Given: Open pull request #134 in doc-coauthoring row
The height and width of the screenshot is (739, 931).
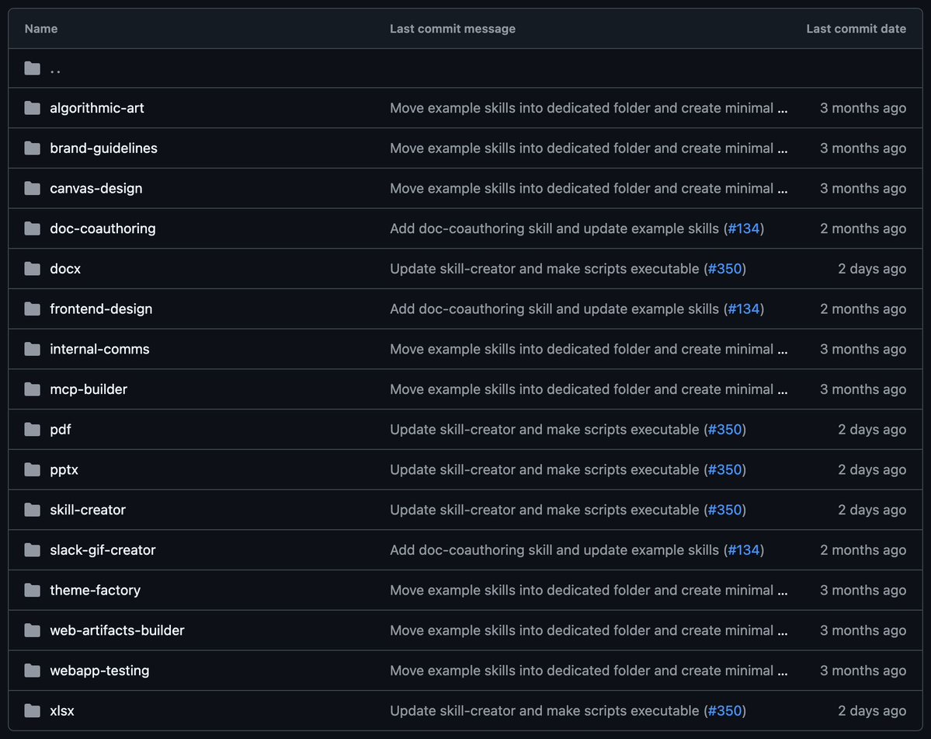Looking at the screenshot, I should (x=744, y=228).
